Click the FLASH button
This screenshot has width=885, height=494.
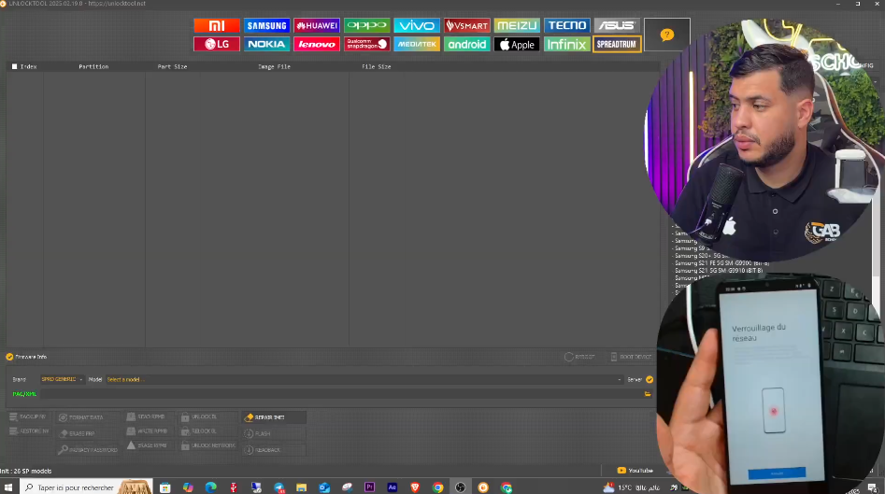pyautogui.click(x=274, y=433)
